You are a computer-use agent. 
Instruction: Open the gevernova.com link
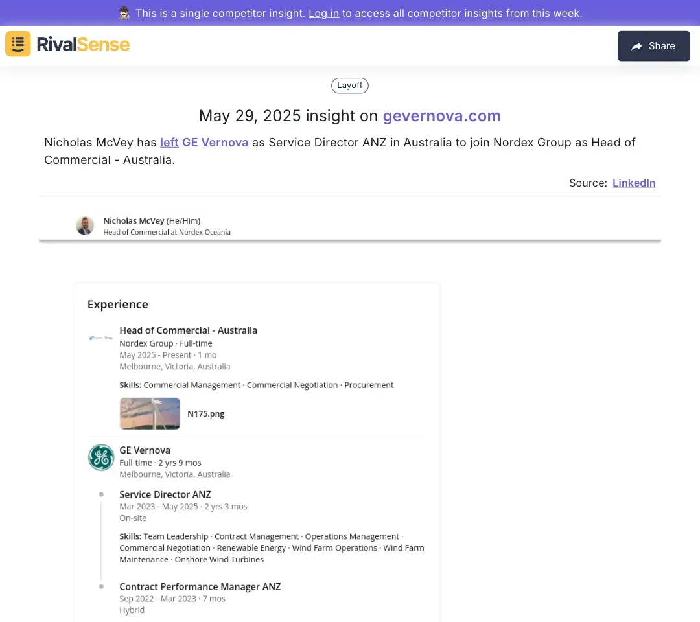(441, 116)
